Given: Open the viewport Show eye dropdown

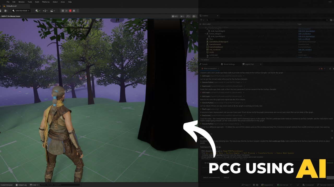Looking at the screenshot, I should point(182,16).
